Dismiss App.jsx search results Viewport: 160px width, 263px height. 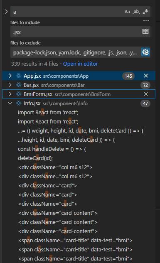(x=146, y=76)
